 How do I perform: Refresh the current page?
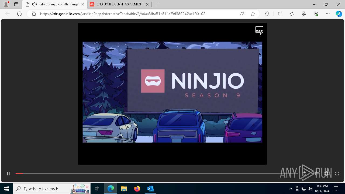point(19,14)
